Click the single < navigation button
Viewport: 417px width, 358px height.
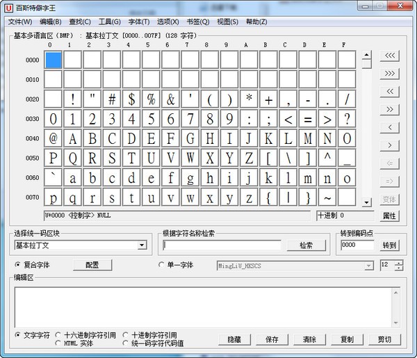point(390,127)
